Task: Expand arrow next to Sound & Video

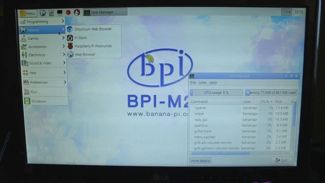Action: 64,63
